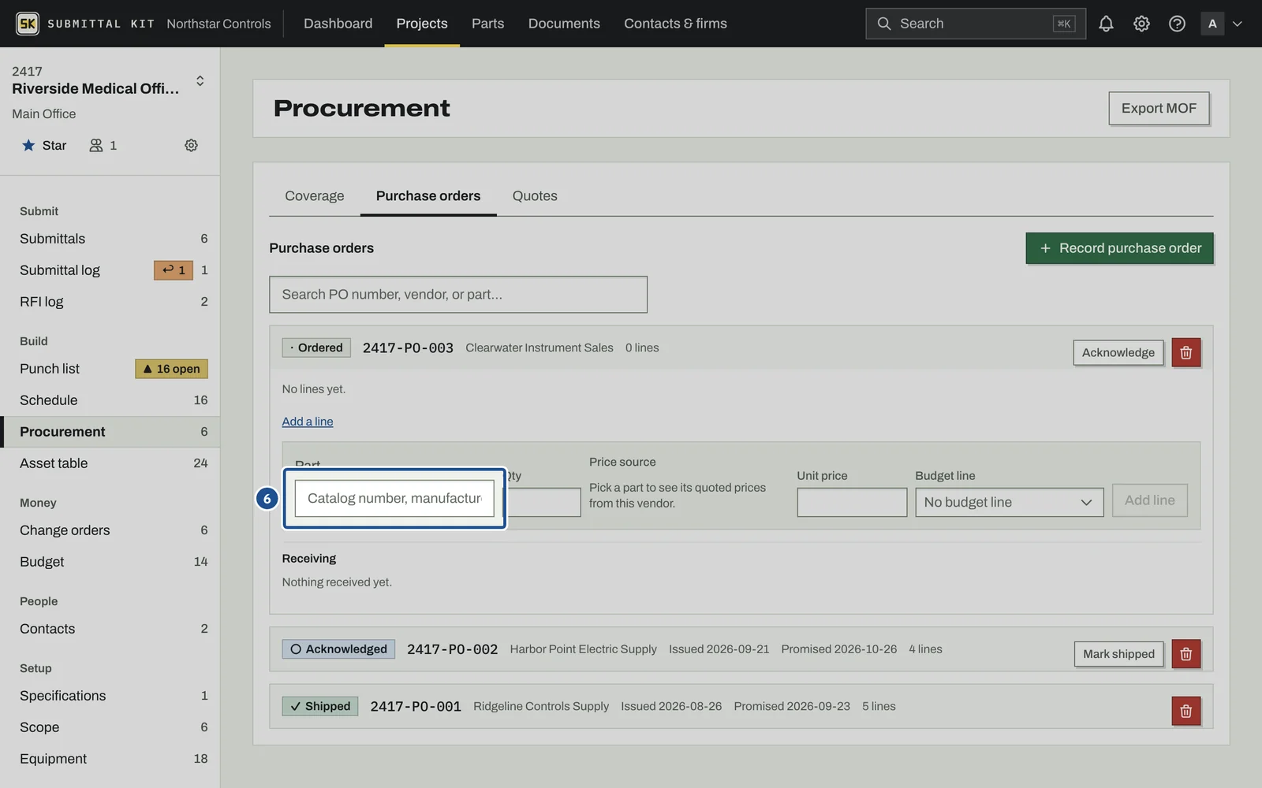
Task: Focus the PO search field
Action: pyautogui.click(x=458, y=295)
